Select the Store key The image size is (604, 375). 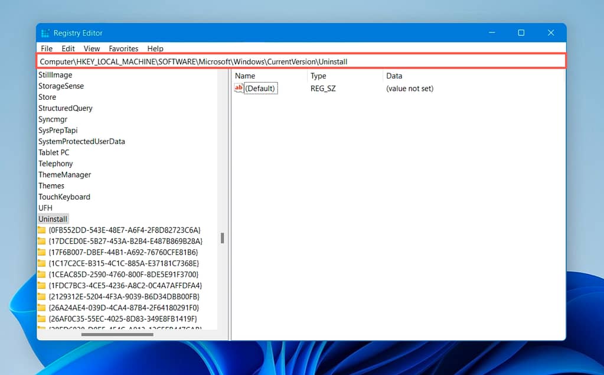pyautogui.click(x=47, y=97)
